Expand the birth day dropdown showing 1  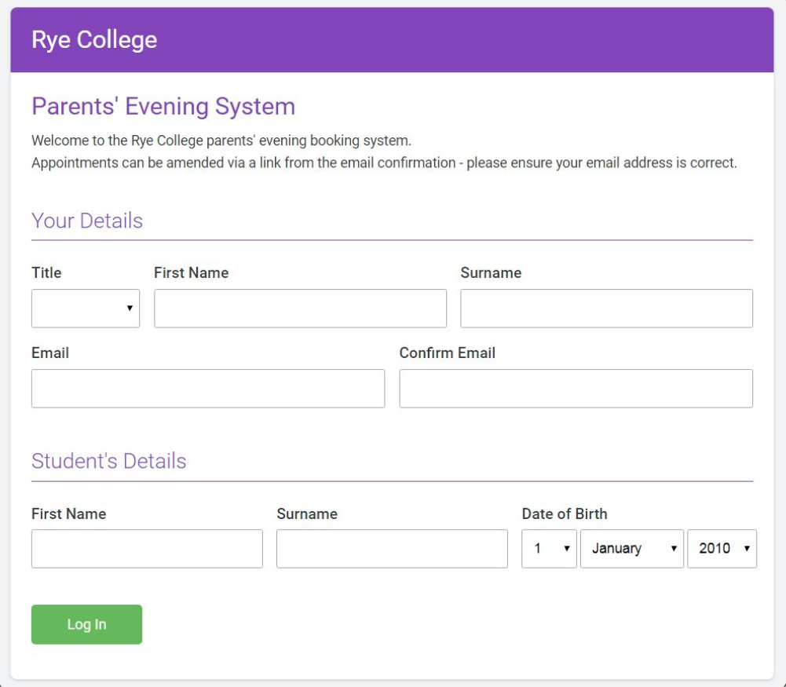click(549, 549)
